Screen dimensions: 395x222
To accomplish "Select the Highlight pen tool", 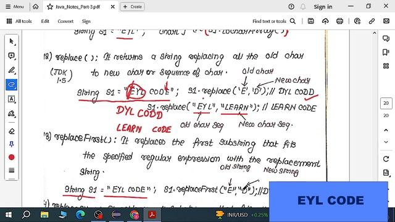I will [x=12, y=70].
